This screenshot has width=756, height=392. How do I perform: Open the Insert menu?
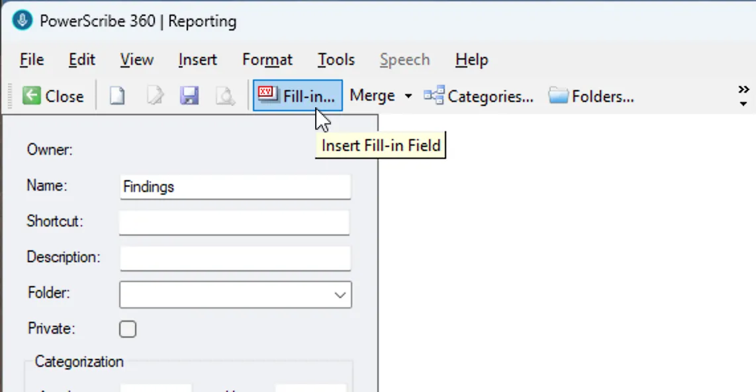pos(197,60)
